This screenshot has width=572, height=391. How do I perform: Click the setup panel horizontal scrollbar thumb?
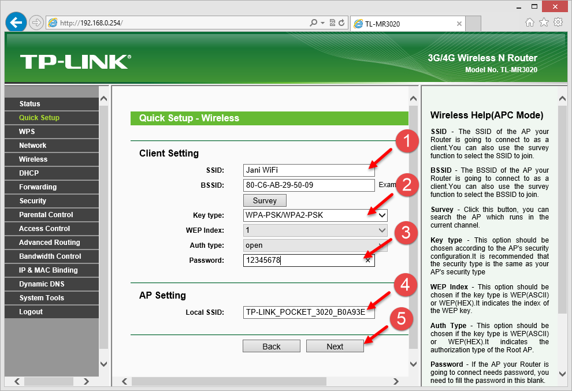pos(229,382)
